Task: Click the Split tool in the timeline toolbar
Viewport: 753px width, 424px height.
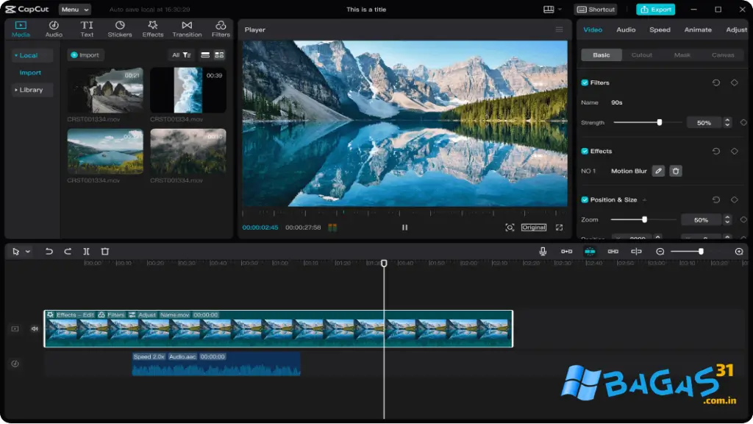Action: [86, 251]
